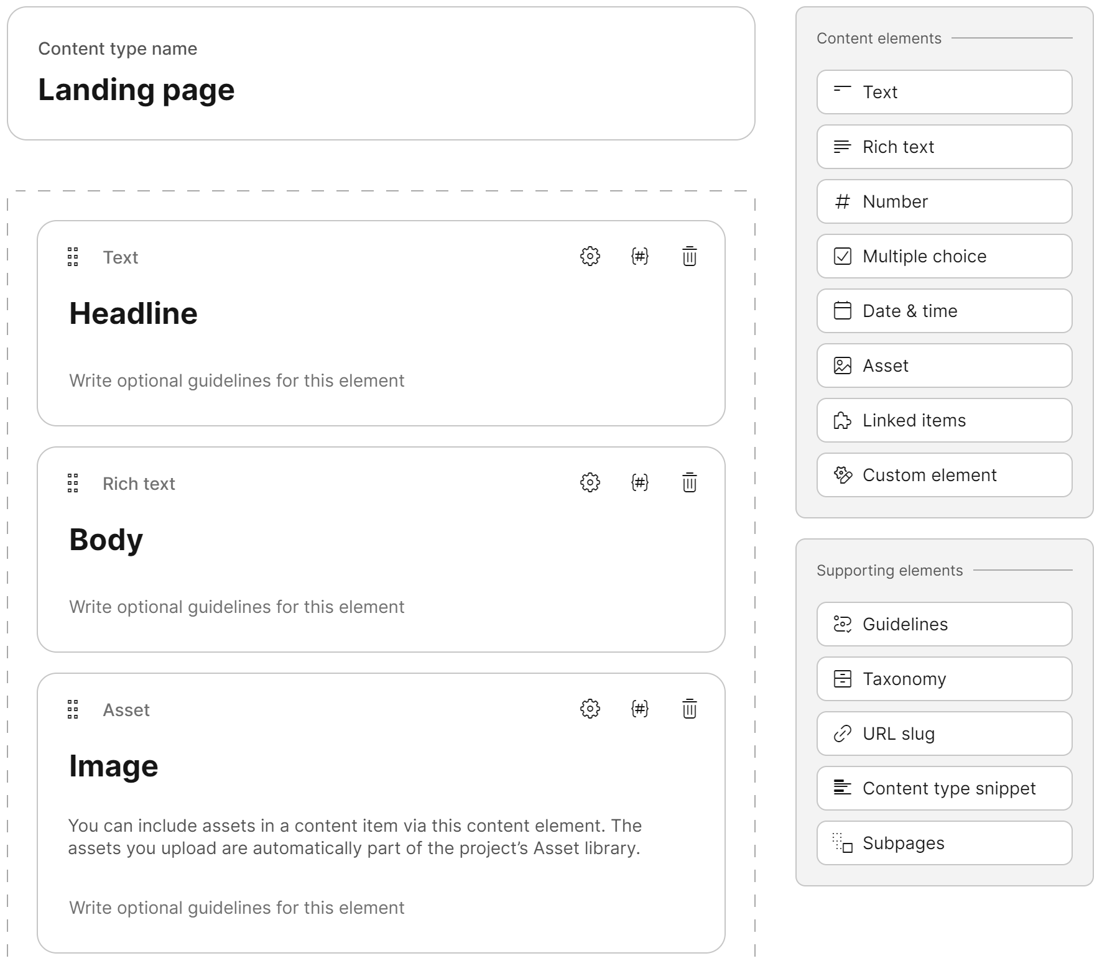1102x966 pixels.
Task: Delete the Image asset element
Action: [x=689, y=709]
